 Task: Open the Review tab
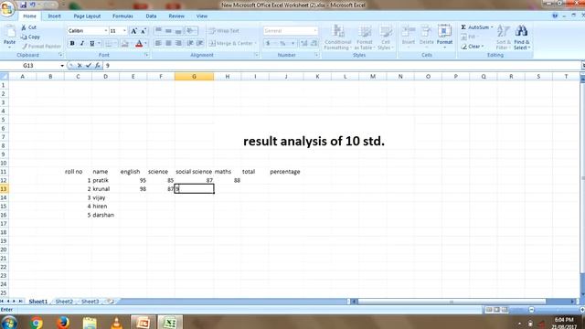coord(176,16)
